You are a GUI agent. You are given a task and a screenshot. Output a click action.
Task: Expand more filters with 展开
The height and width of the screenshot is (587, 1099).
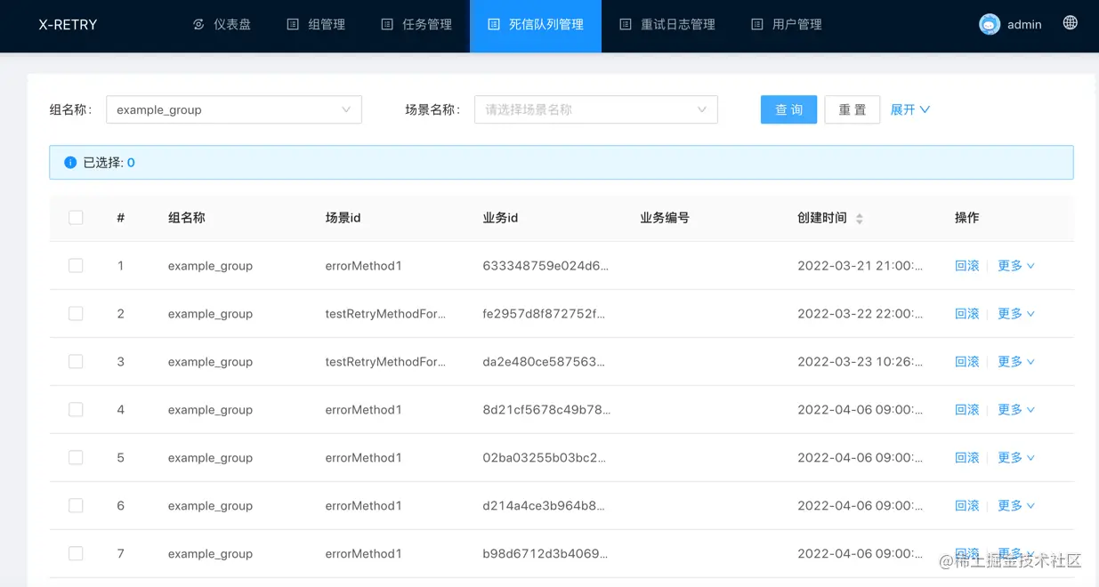[910, 109]
